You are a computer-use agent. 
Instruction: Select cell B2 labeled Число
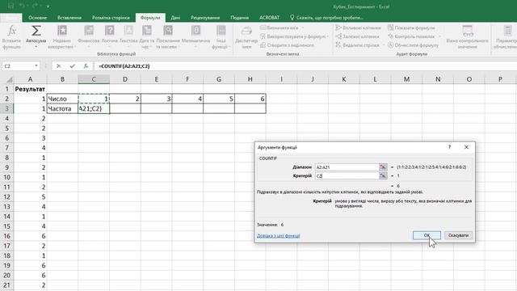tap(62, 99)
